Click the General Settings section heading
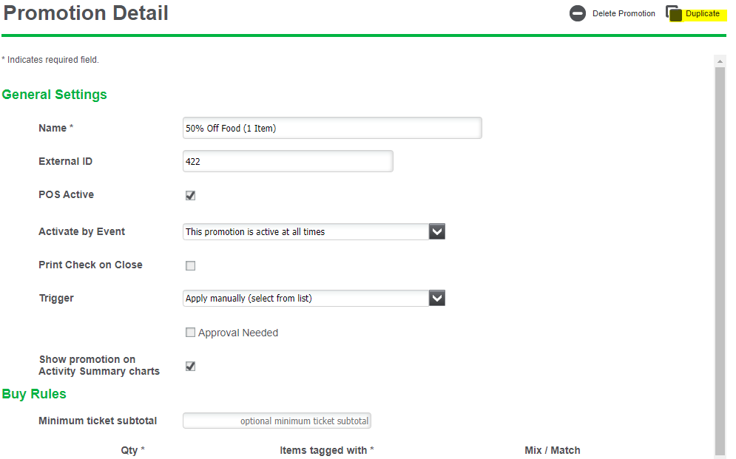The height and width of the screenshot is (459, 736). tap(55, 95)
